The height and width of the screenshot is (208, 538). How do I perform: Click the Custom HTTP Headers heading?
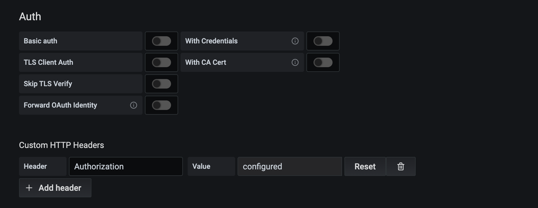coord(61,145)
